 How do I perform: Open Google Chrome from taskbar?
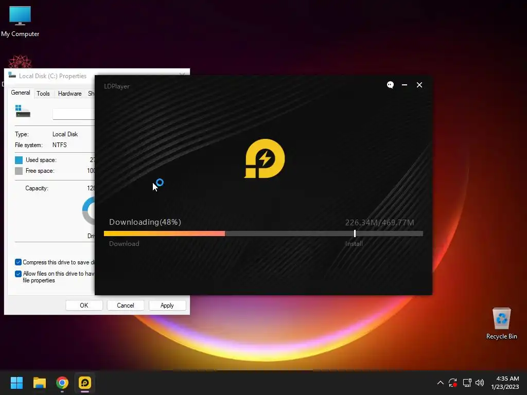click(62, 383)
